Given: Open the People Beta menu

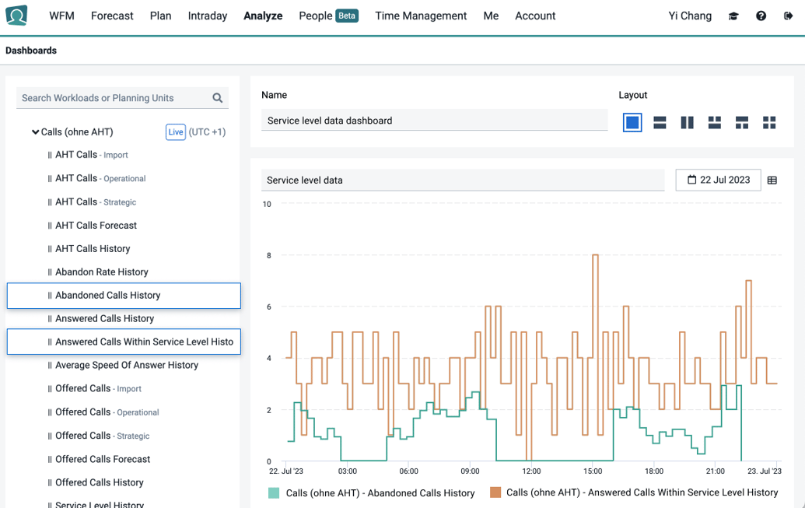Looking at the screenshot, I should (x=328, y=16).
